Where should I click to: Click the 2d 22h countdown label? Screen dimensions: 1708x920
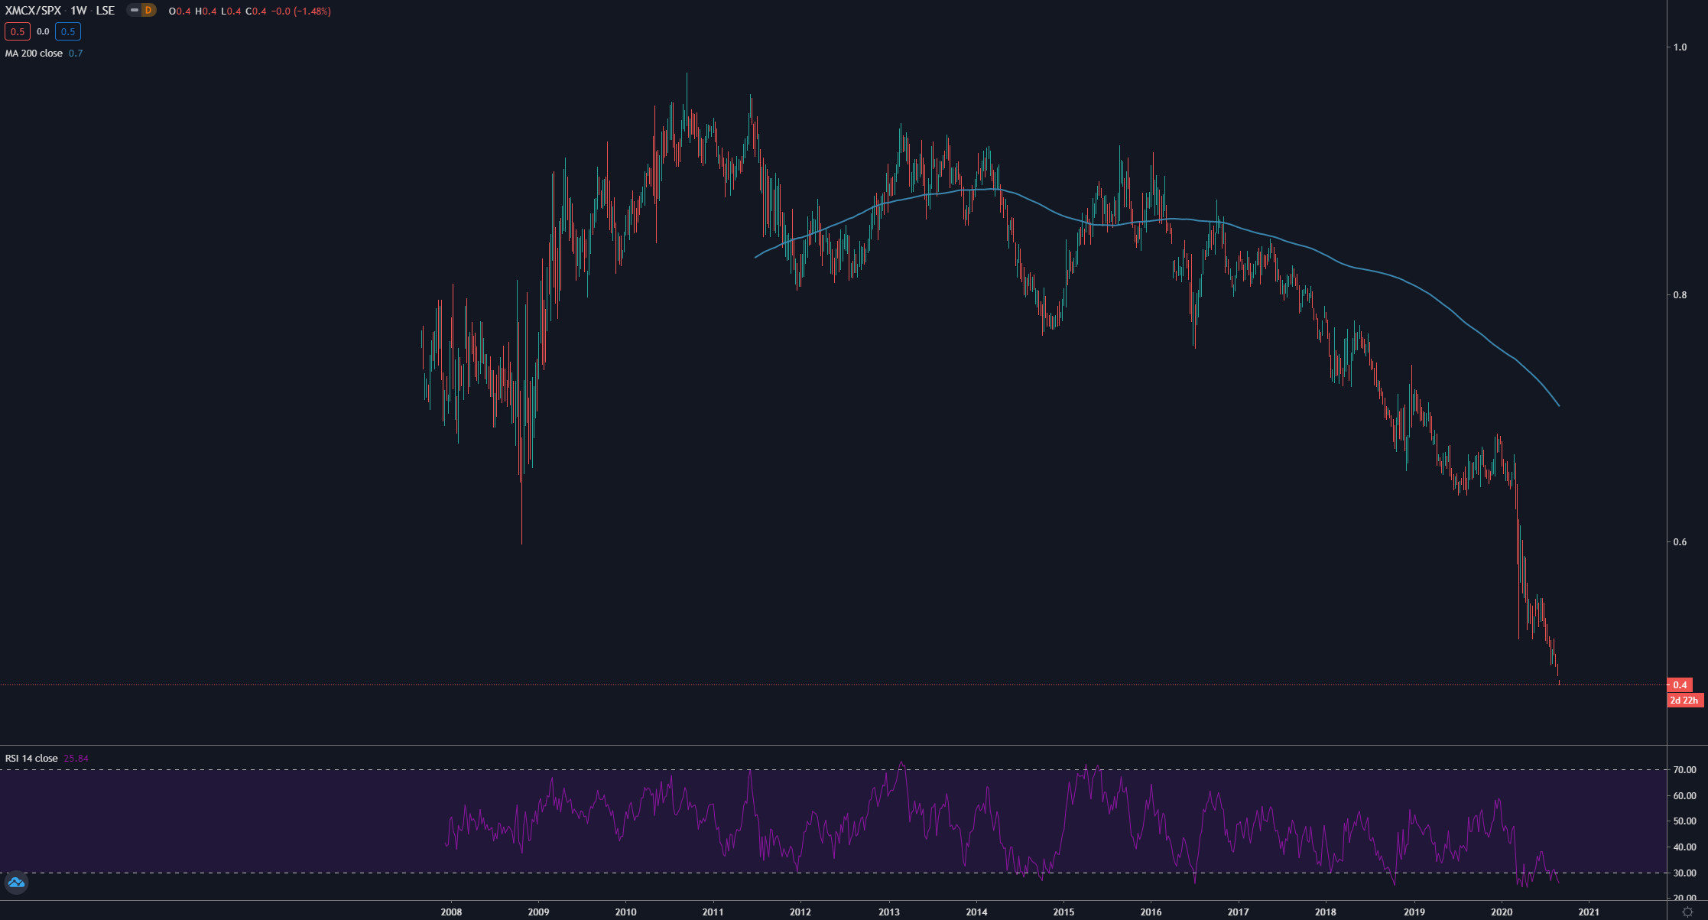pos(1684,701)
